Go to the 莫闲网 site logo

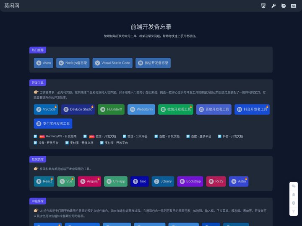point(12,6)
